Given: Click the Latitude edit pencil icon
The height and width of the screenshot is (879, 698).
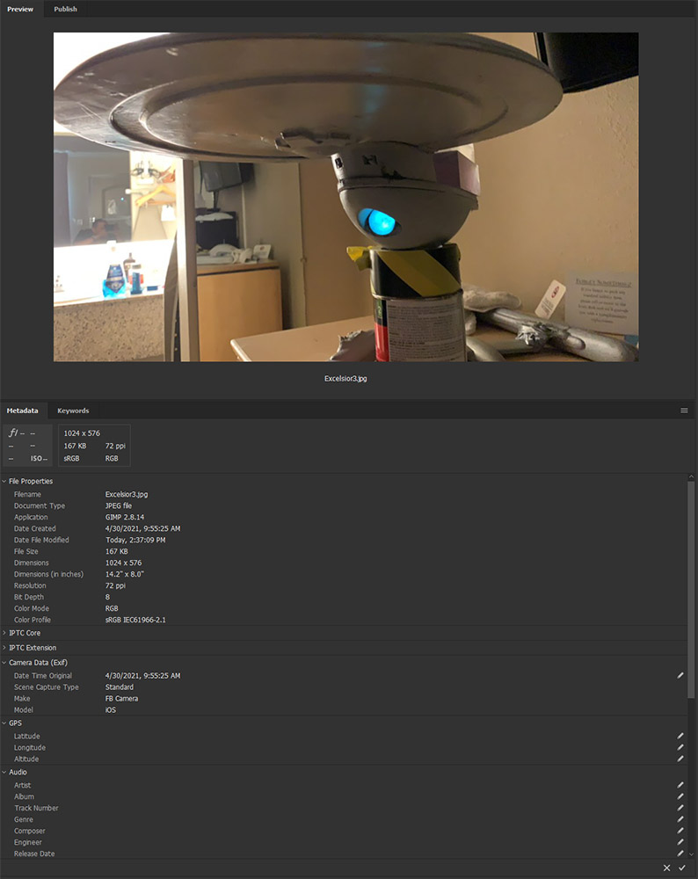Looking at the screenshot, I should (680, 736).
